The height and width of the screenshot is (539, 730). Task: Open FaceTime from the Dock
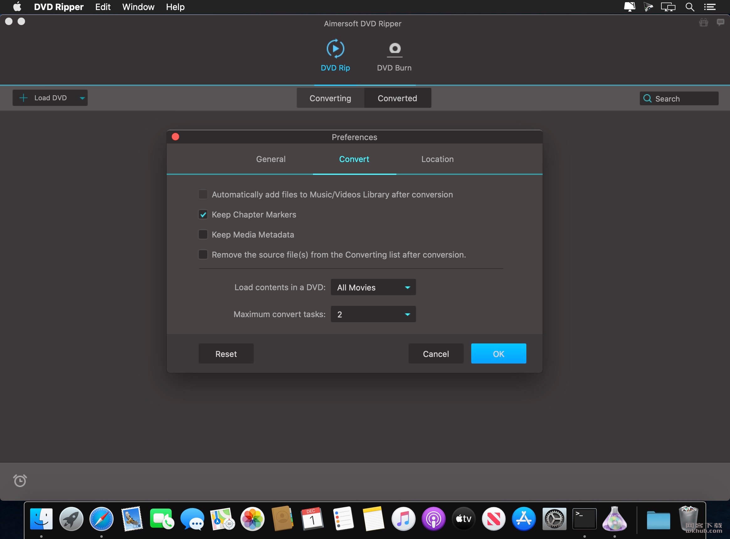(162, 519)
